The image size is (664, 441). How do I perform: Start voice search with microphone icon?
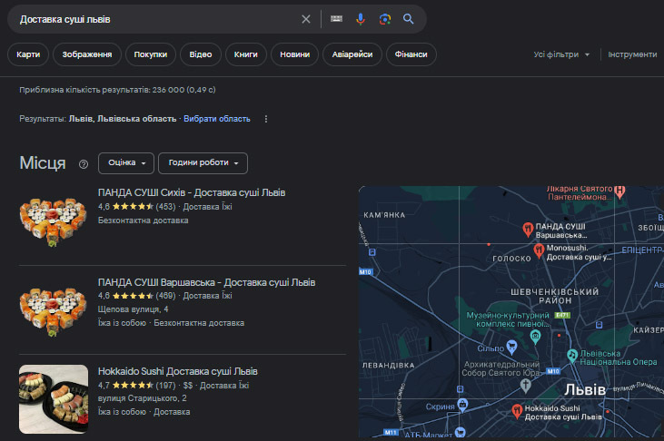pos(361,19)
